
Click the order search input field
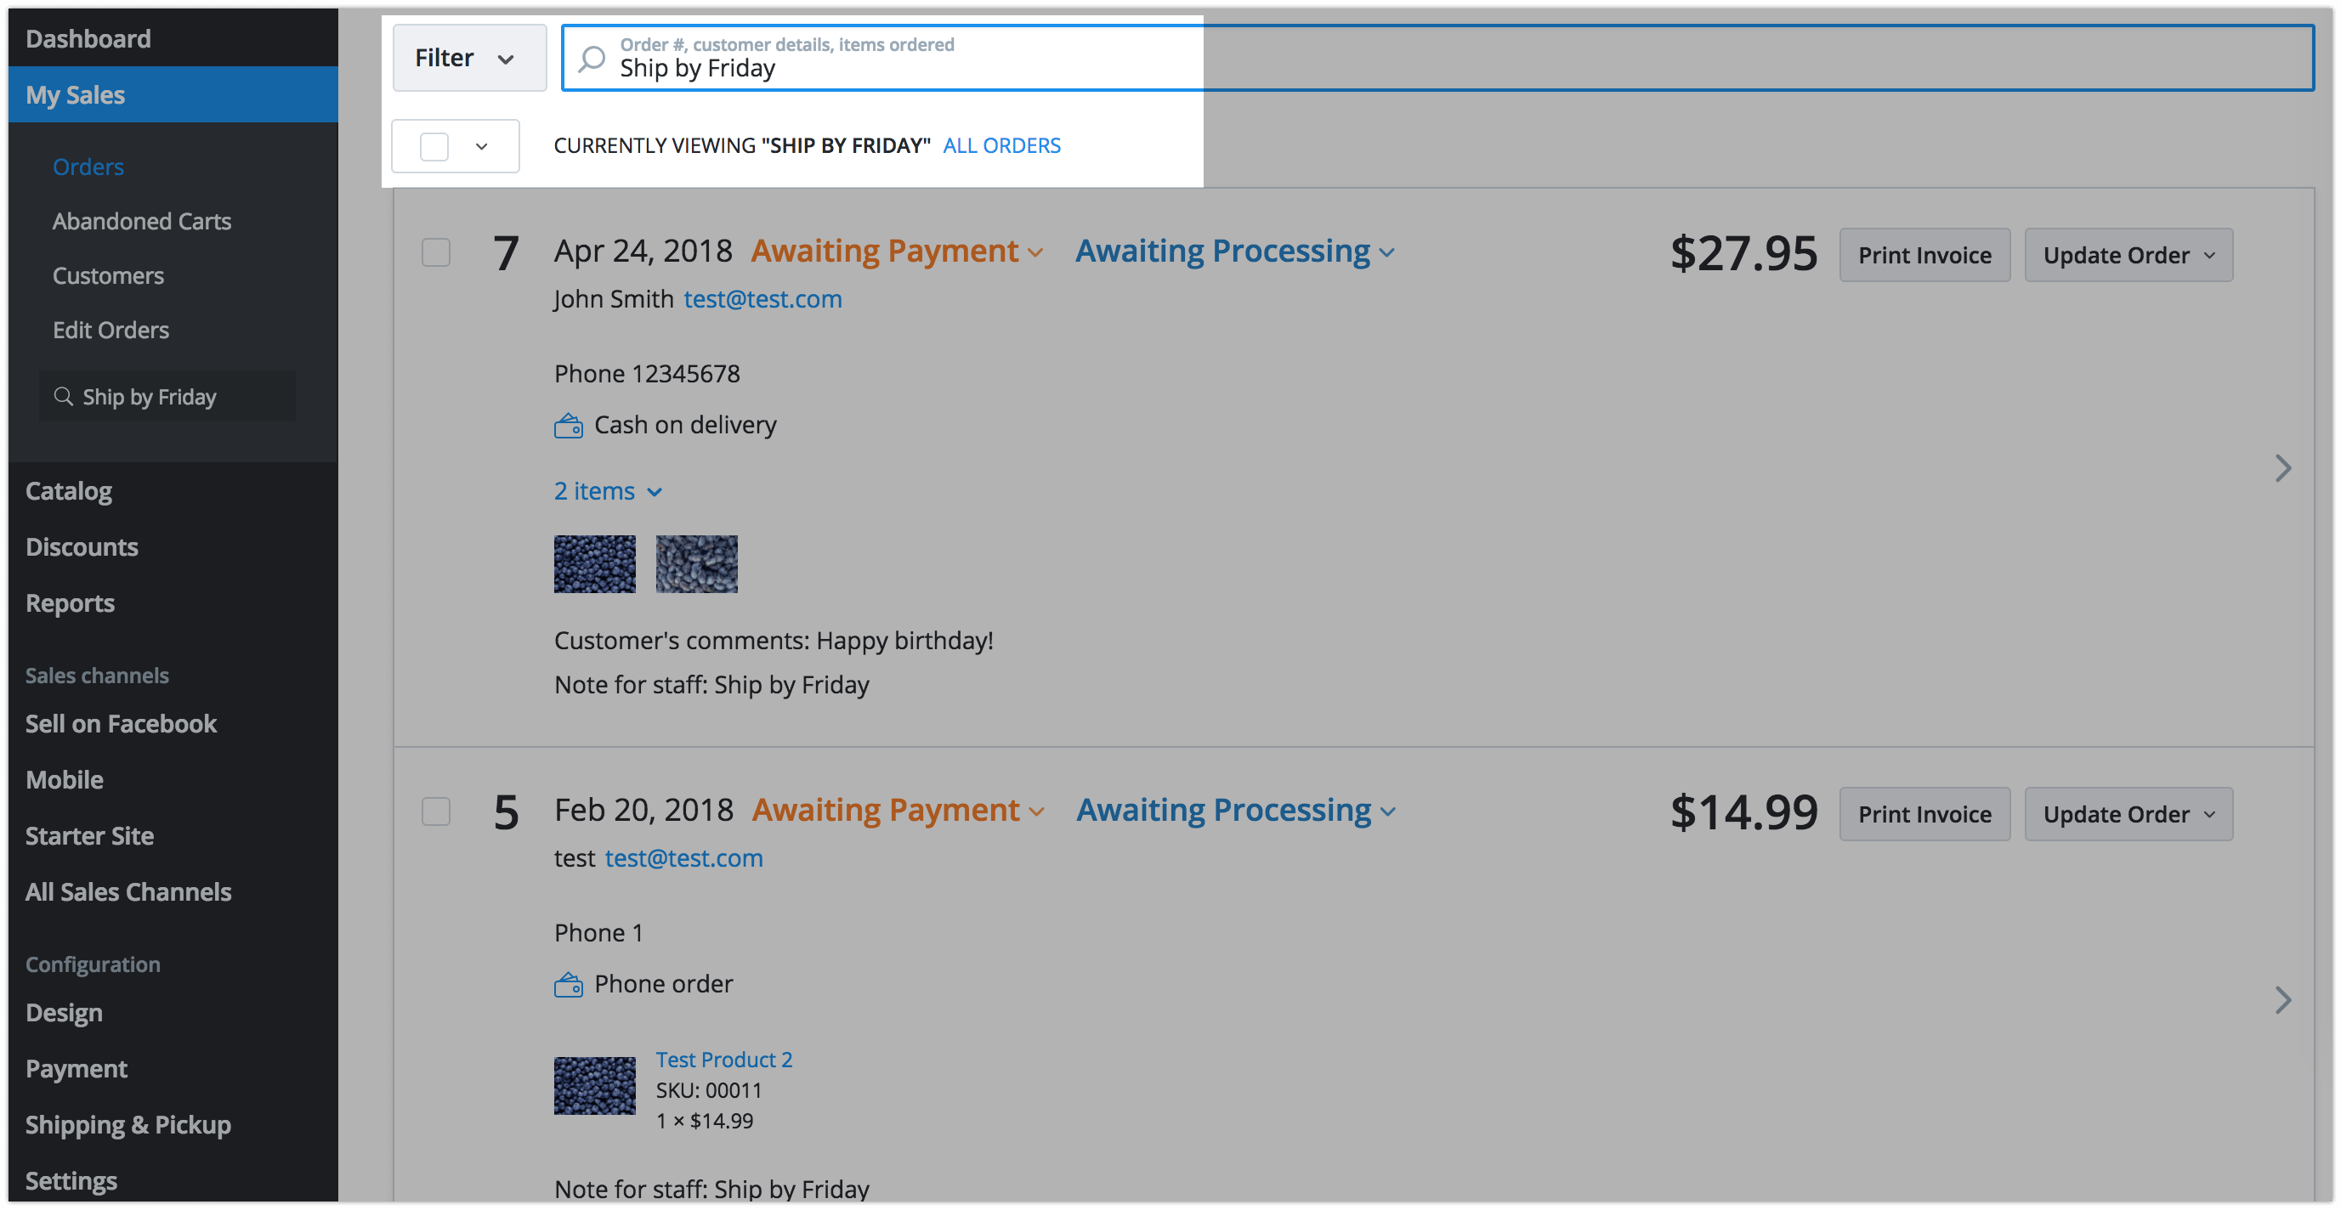pyautogui.click(x=1437, y=58)
